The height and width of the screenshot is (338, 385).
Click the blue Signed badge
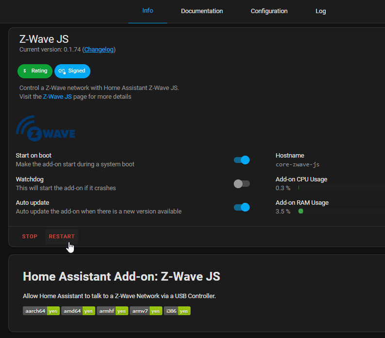pos(72,71)
